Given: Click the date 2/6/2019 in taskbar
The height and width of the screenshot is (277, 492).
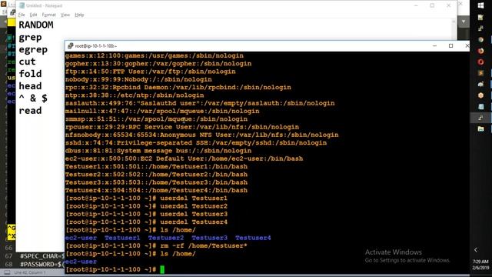Looking at the screenshot, I should click(x=480, y=268).
